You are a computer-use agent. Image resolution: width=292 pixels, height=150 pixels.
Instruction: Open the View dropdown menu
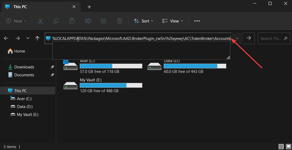click(x=173, y=21)
